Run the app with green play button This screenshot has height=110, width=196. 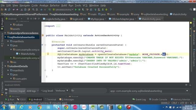(76, 9)
